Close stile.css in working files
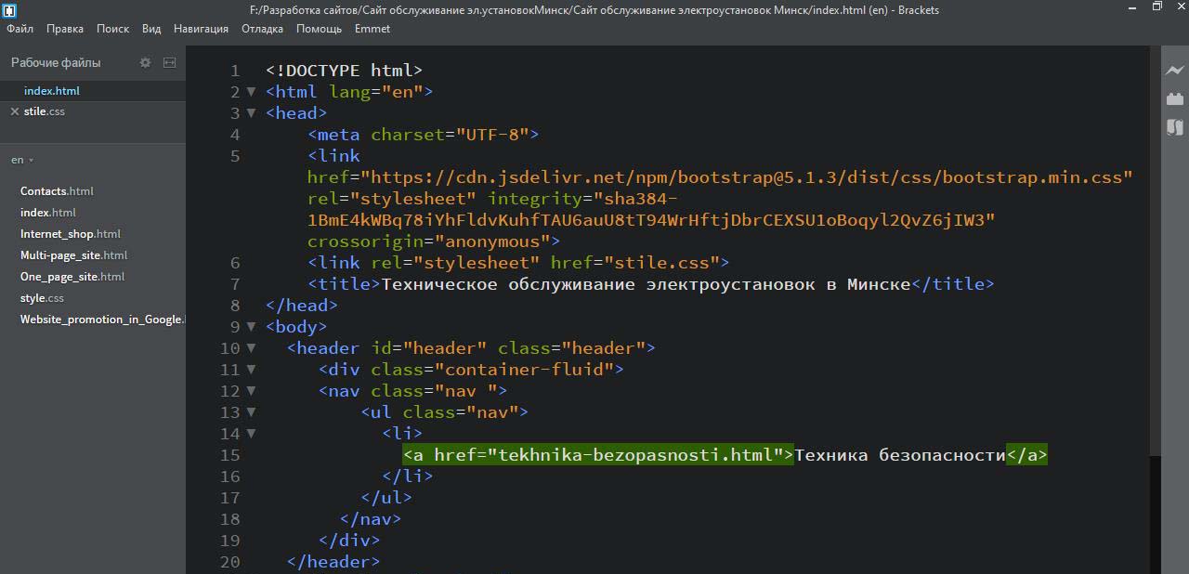Image resolution: width=1189 pixels, height=574 pixels. click(14, 111)
